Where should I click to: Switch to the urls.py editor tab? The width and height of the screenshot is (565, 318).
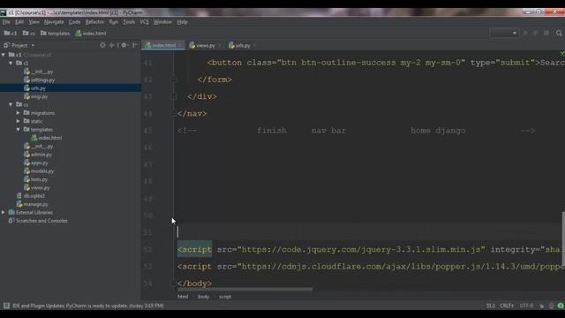coord(243,45)
